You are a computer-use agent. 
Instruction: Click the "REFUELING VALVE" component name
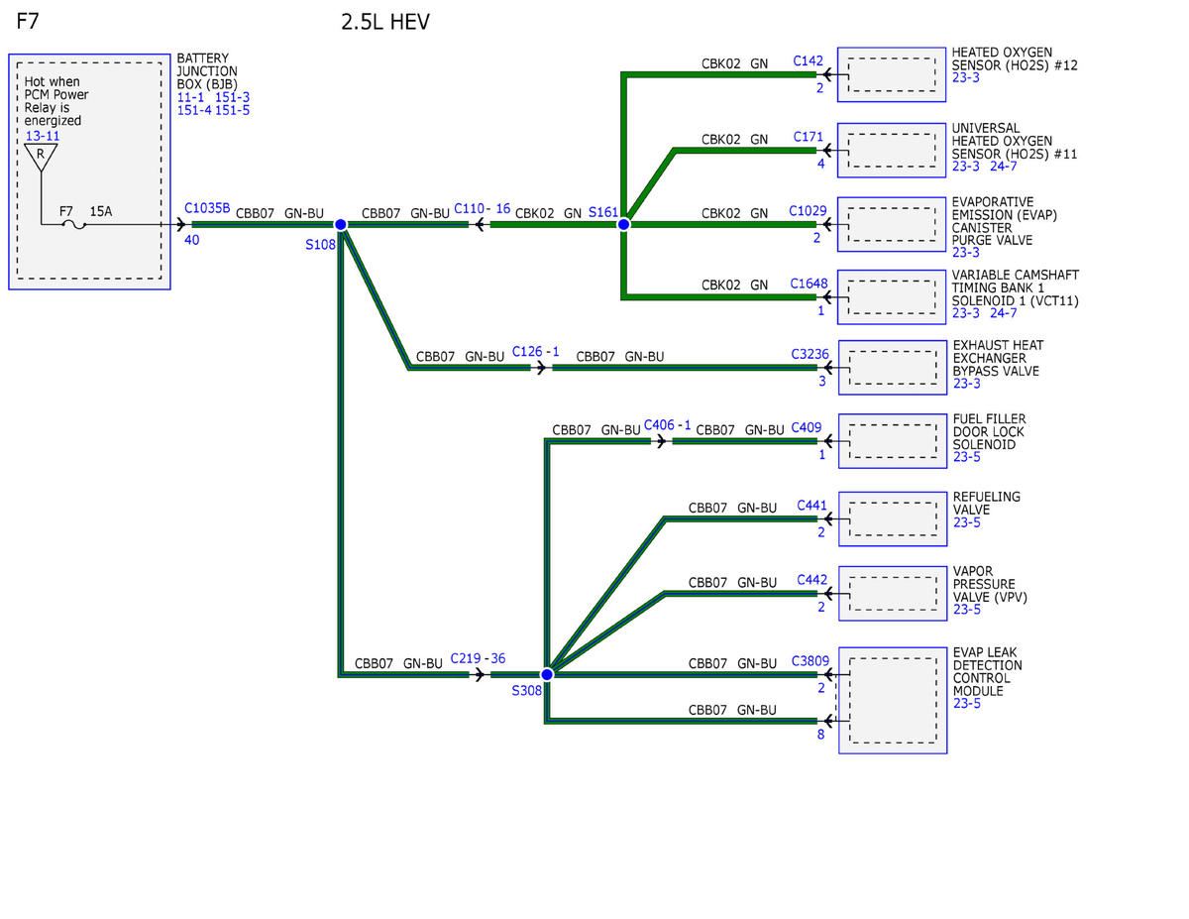[987, 503]
